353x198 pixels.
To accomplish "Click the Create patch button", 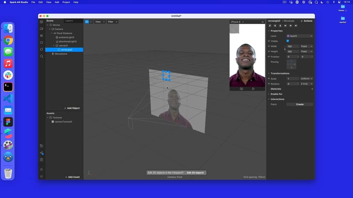I will [x=300, y=105].
